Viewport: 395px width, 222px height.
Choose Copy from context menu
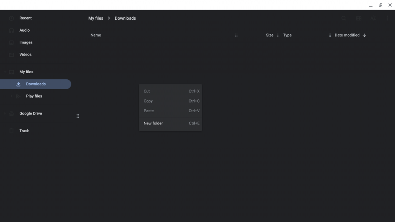pos(170,101)
